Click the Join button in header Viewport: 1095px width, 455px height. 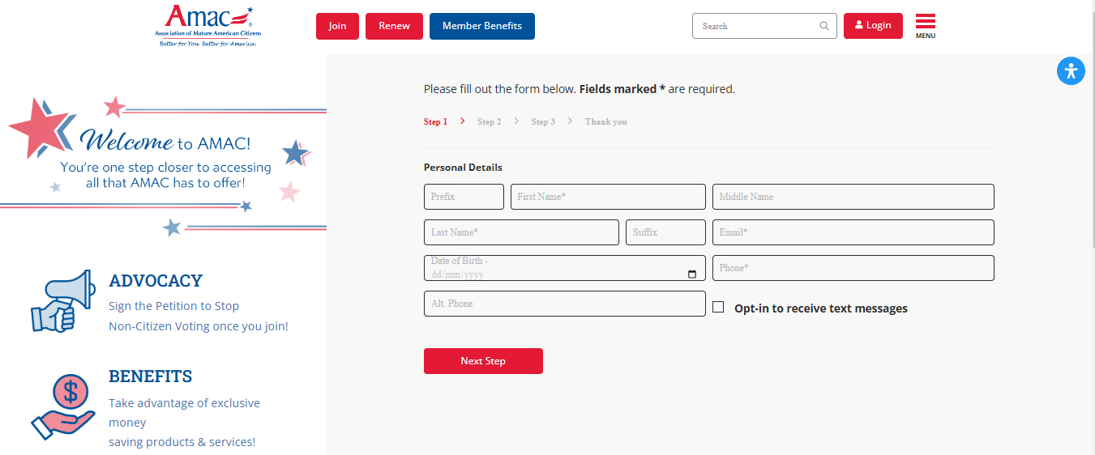tap(337, 26)
